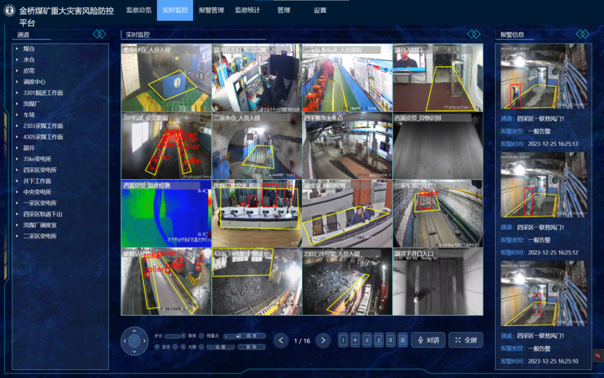This screenshot has height=378, width=604.
Task: Open the 监察统计 tab
Action: click(247, 10)
